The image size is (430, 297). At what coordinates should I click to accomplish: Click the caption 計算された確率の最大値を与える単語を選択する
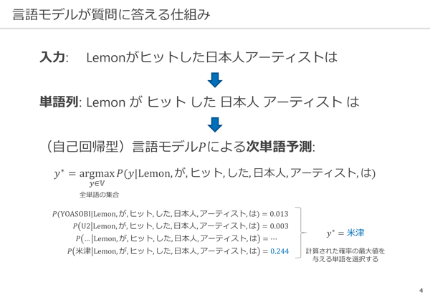[345, 255]
